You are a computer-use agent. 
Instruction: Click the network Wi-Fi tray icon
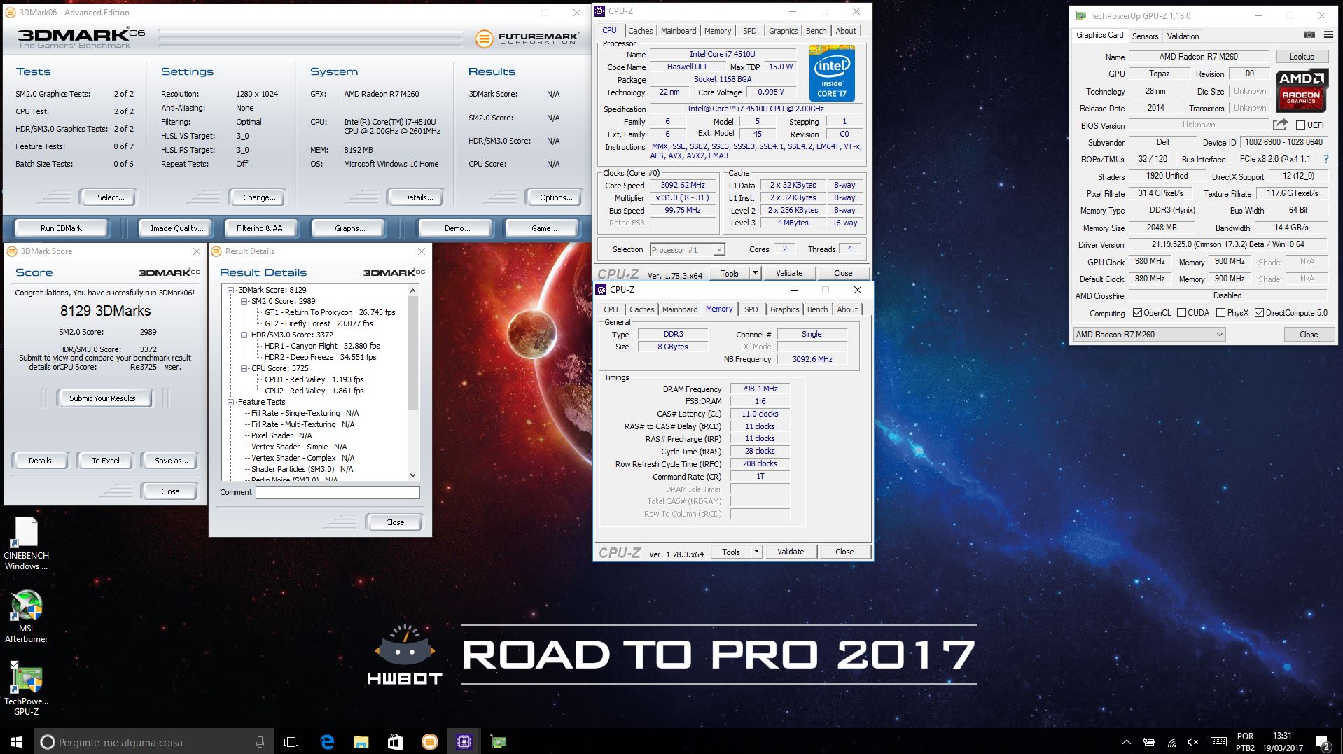1172,742
